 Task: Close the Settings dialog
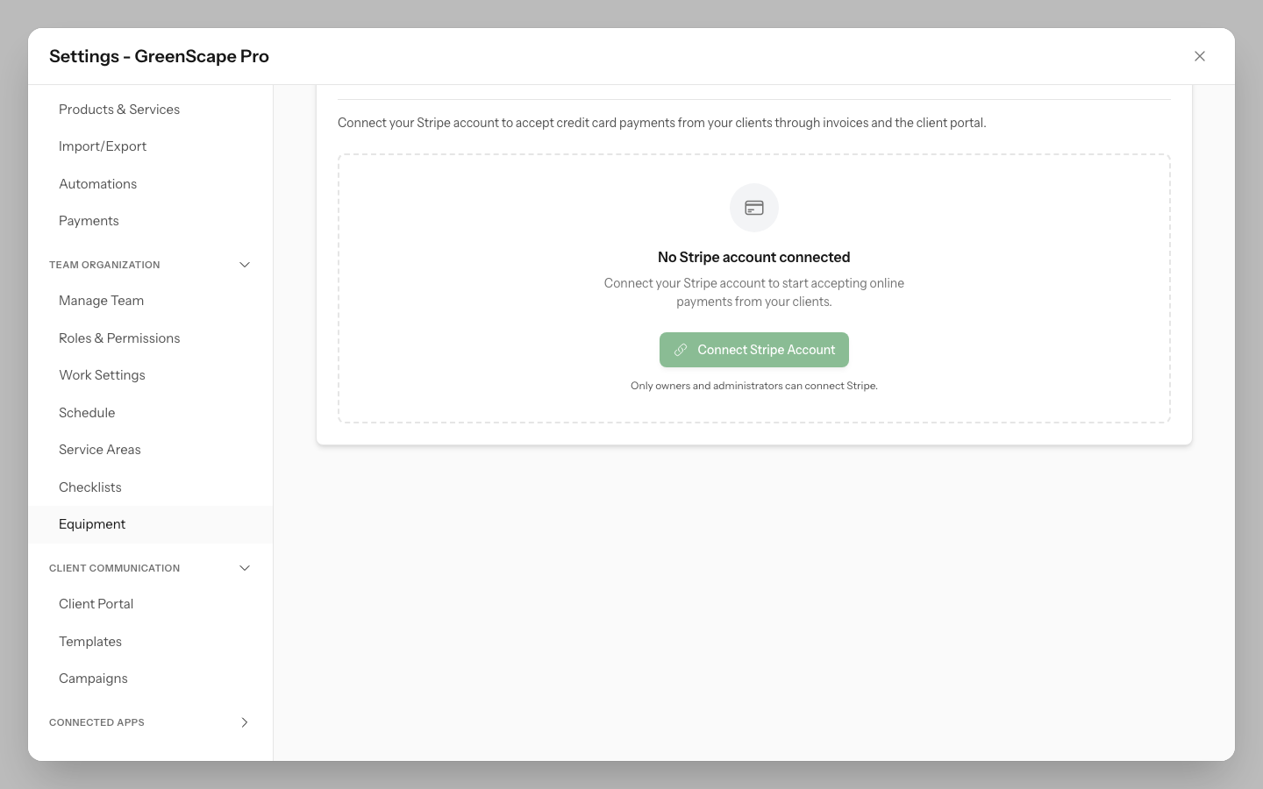pyautogui.click(x=1199, y=56)
